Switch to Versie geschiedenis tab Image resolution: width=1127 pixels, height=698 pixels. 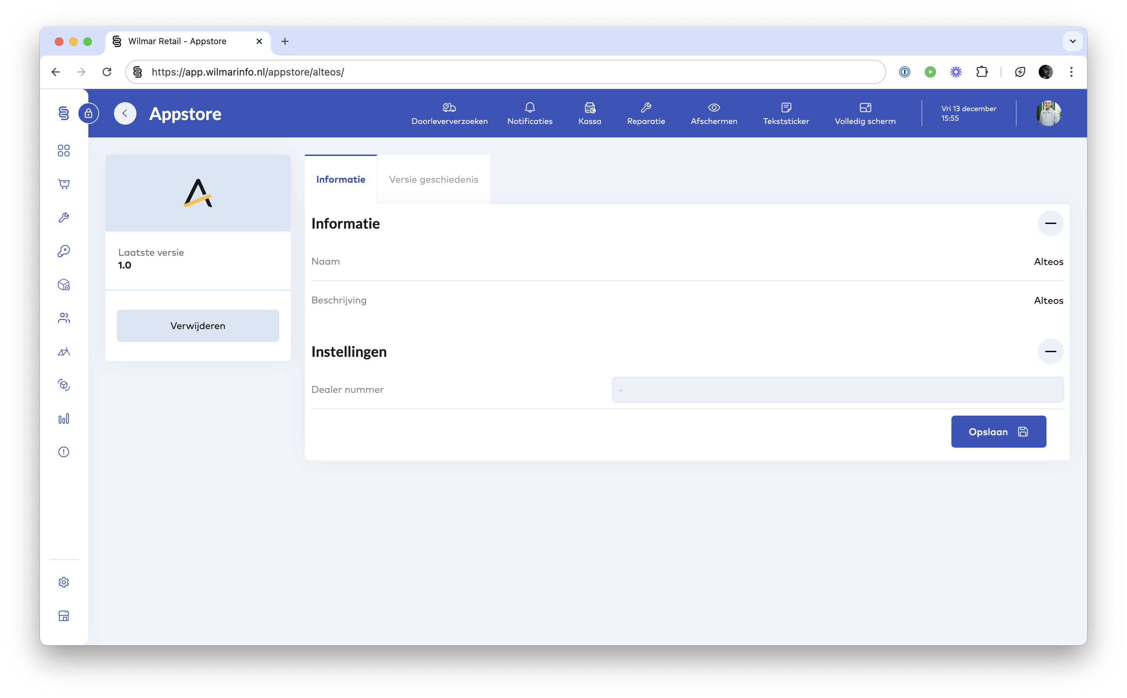click(433, 179)
